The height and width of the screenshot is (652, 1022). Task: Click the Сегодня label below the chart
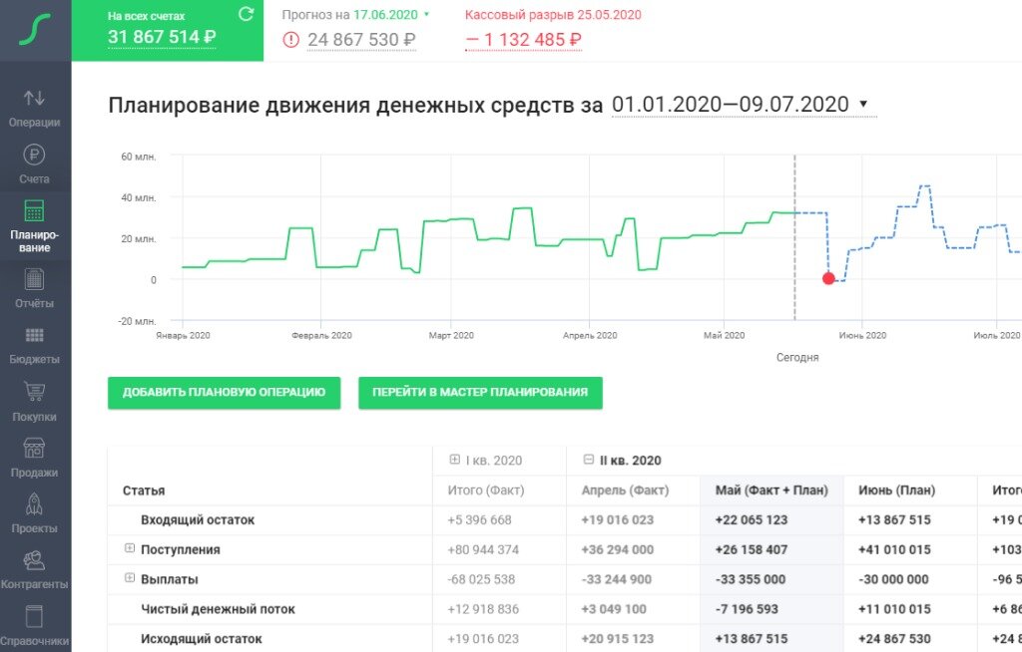tap(797, 357)
